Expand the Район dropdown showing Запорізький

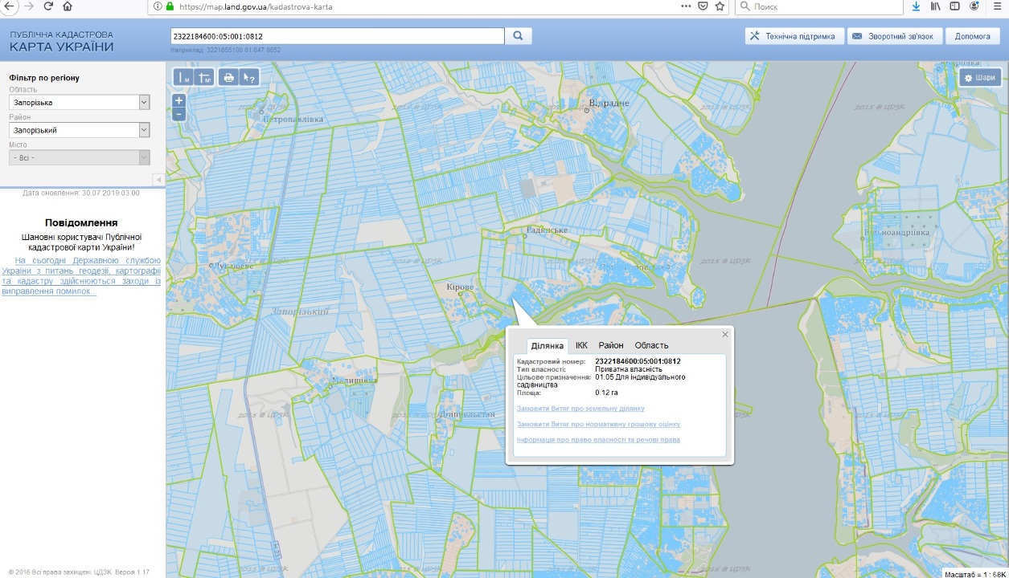click(x=80, y=130)
